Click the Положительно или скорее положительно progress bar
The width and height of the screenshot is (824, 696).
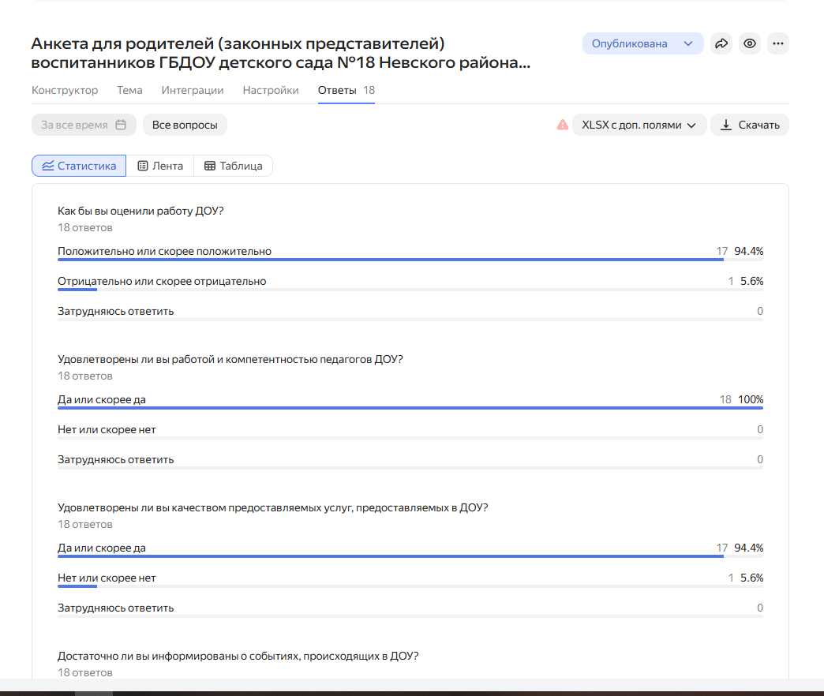(x=391, y=260)
